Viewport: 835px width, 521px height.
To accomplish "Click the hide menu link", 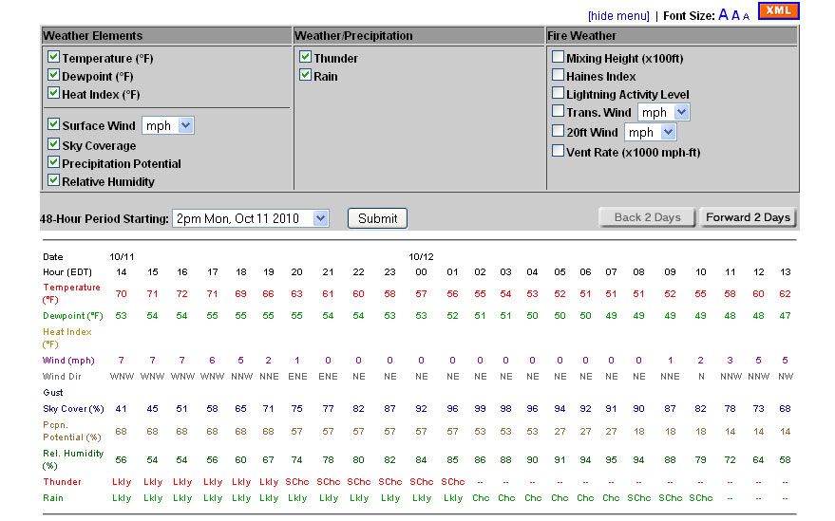I will [618, 15].
